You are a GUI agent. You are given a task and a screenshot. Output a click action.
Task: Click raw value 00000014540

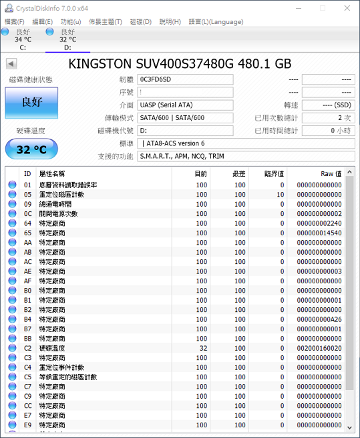click(319, 233)
